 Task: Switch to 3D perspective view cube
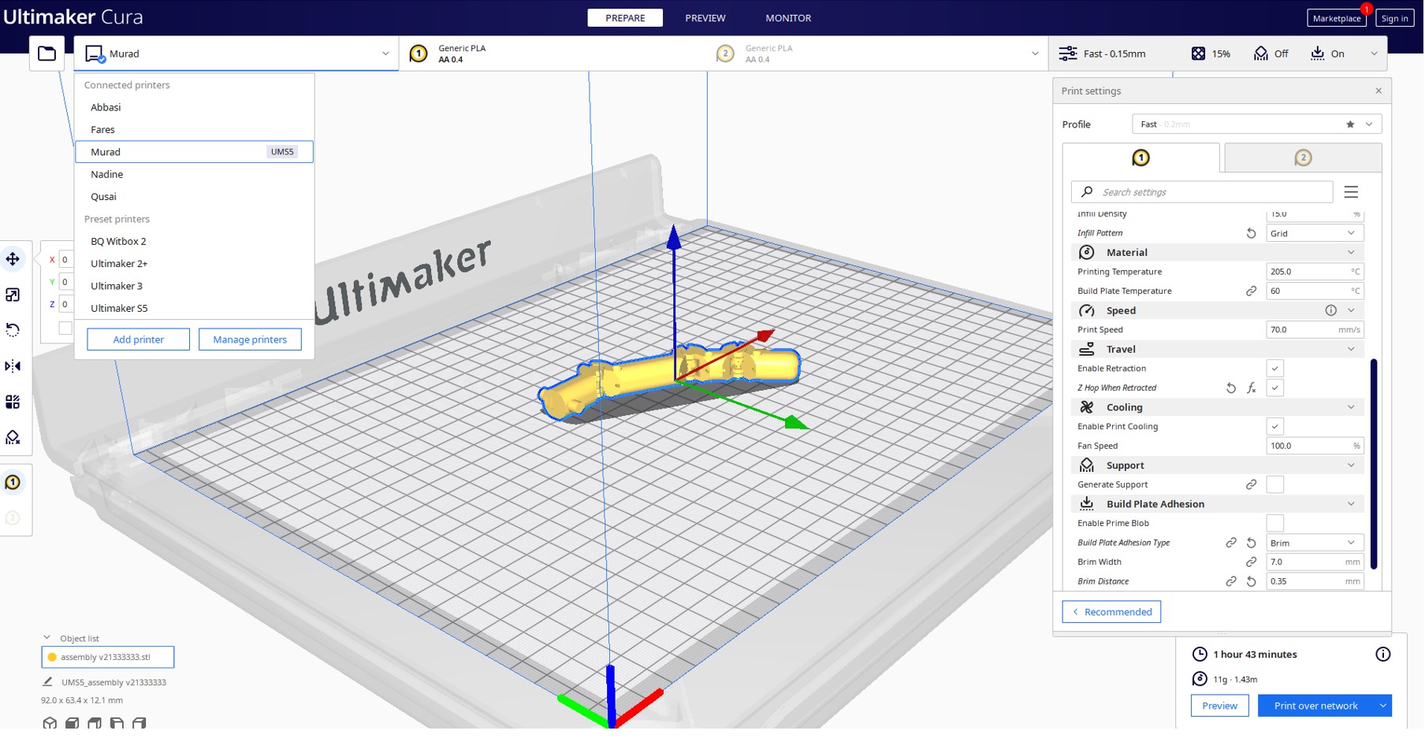pyautogui.click(x=50, y=723)
